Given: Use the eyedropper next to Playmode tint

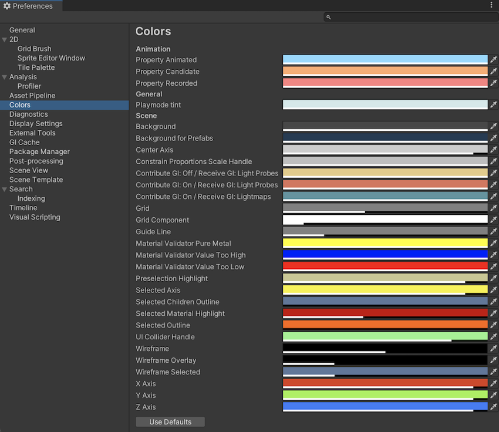Looking at the screenshot, I should coord(493,104).
